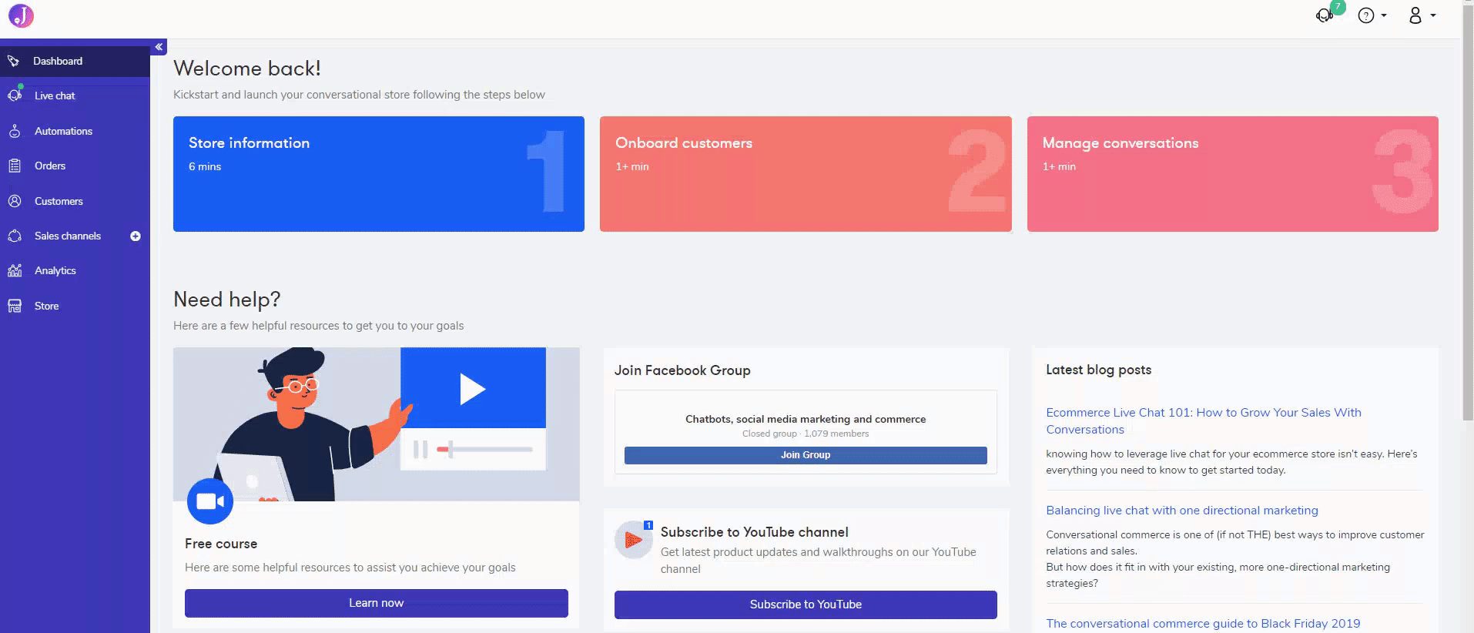Click the 'Welcome back!' heading
Image resolution: width=1474 pixels, height=633 pixels.
(247, 69)
